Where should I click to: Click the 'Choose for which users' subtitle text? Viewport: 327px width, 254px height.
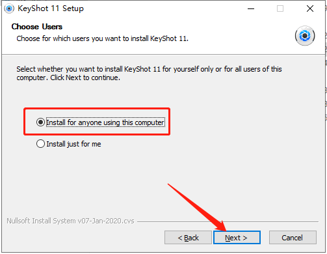pos(103,38)
